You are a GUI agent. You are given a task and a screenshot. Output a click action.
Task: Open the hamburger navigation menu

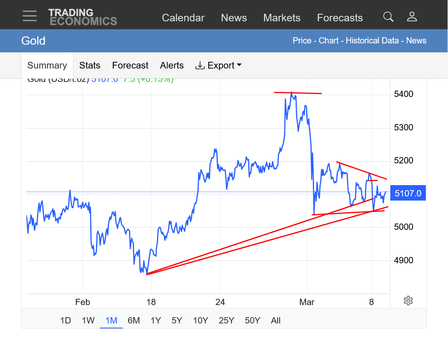(x=30, y=16)
